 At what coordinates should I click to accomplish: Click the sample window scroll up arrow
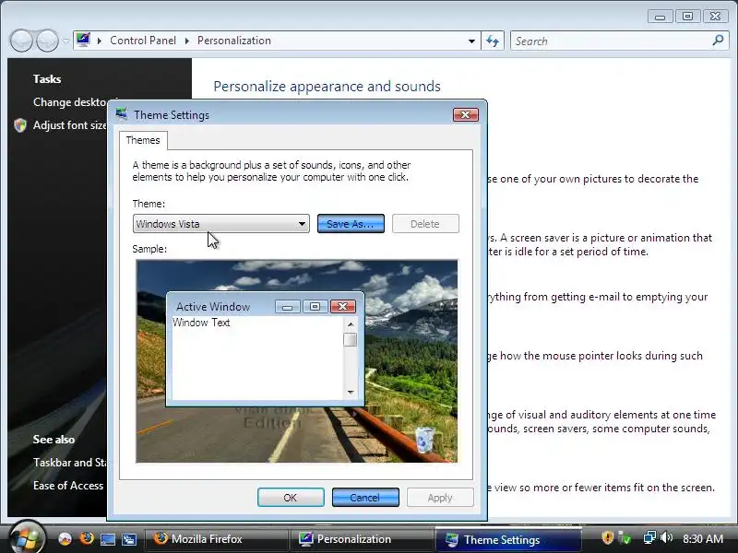tap(351, 324)
